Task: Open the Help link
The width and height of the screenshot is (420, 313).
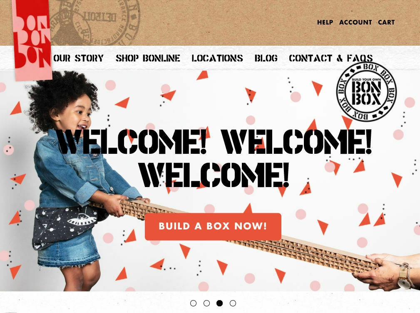Action: click(x=325, y=22)
